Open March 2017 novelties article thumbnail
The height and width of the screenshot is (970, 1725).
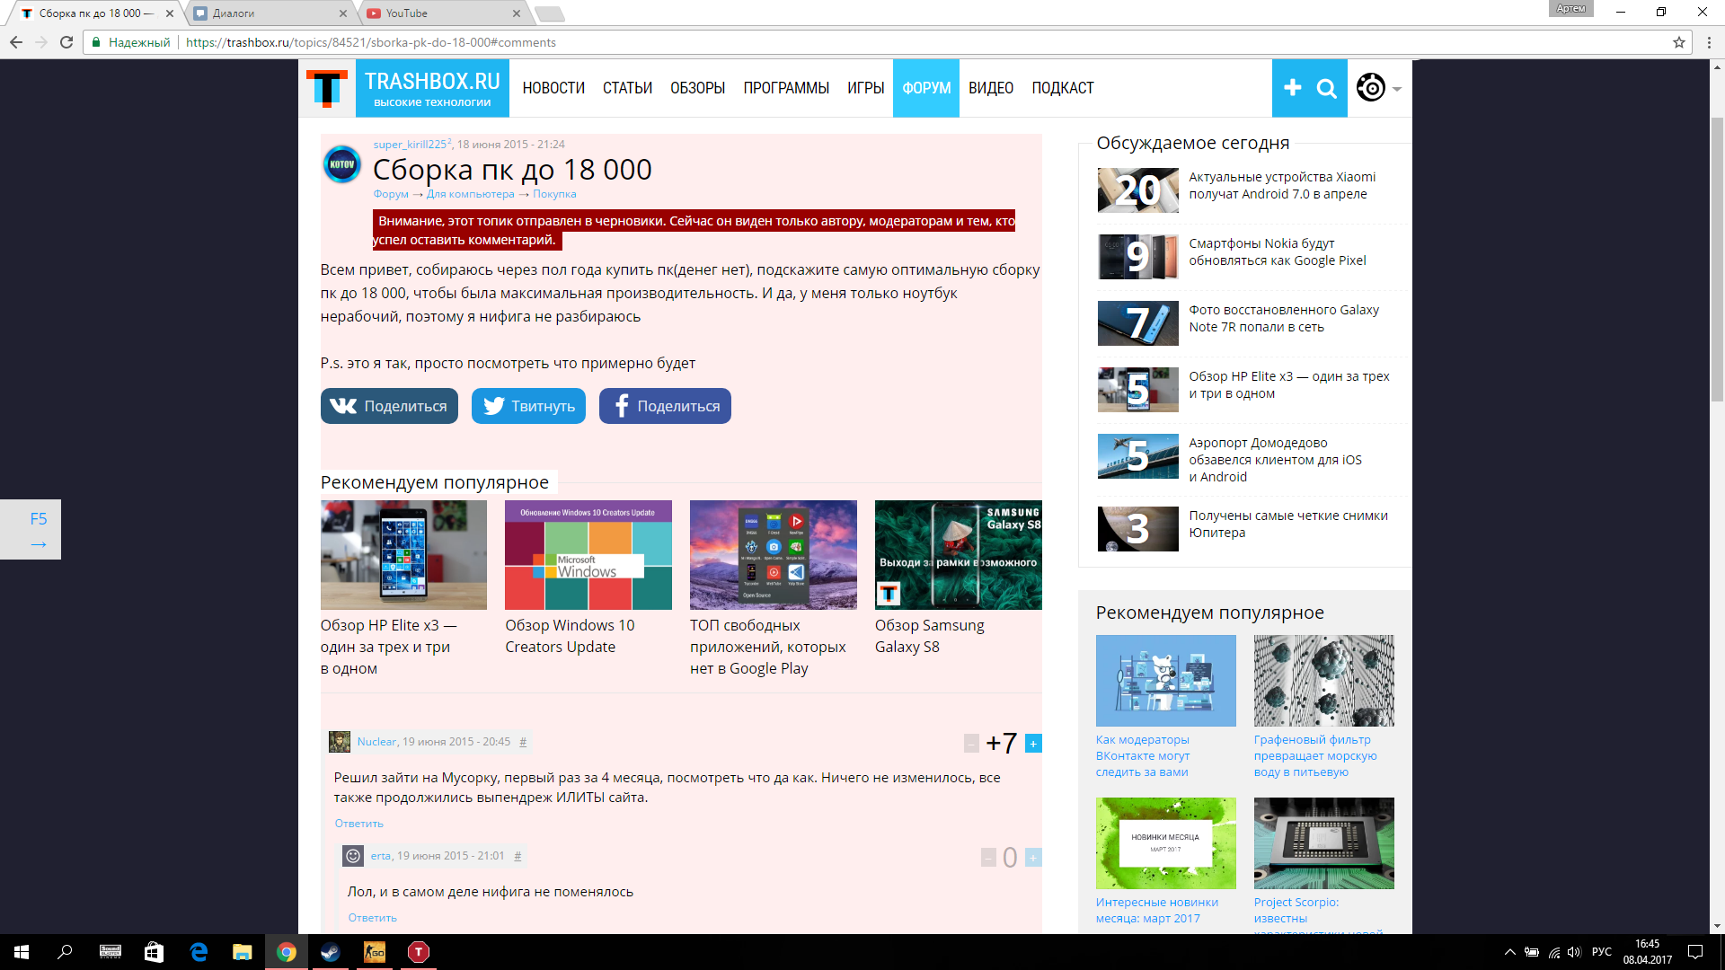pos(1165,843)
